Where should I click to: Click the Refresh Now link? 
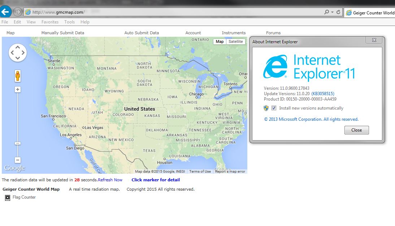pyautogui.click(x=110, y=180)
